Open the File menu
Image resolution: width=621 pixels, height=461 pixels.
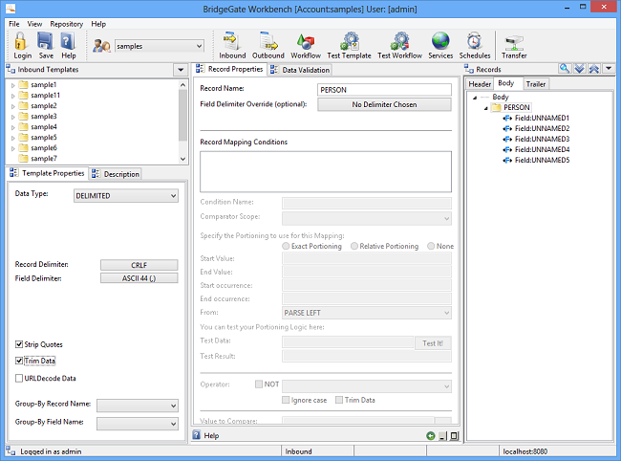coord(14,24)
